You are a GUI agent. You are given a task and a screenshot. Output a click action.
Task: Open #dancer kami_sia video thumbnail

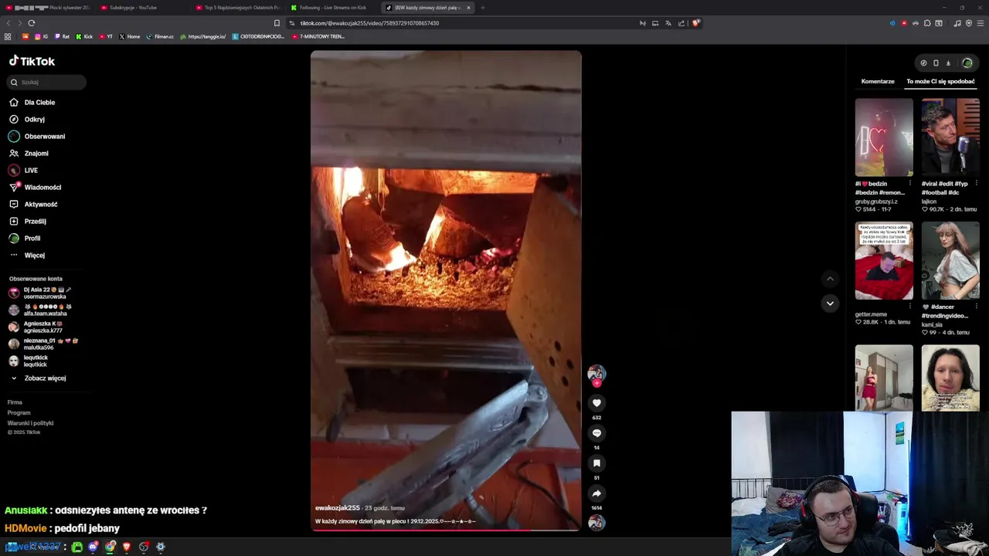(x=950, y=261)
